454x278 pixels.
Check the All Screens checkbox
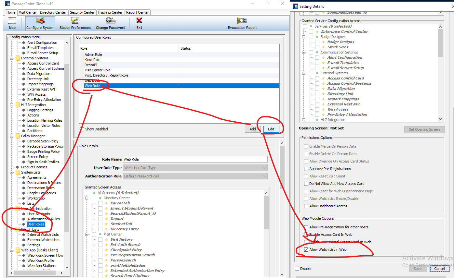click(88, 193)
